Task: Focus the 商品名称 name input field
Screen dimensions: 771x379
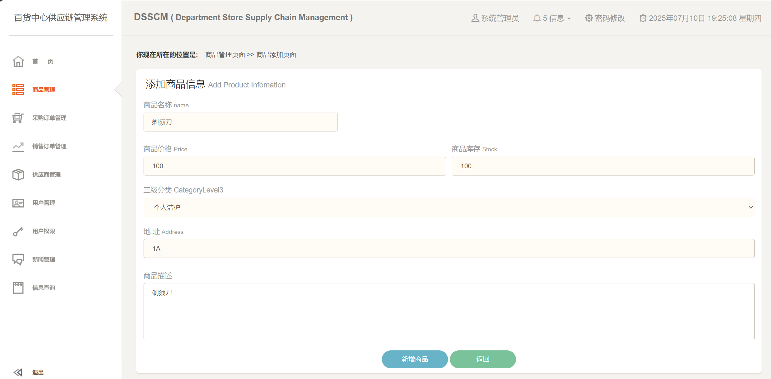Action: pos(241,122)
